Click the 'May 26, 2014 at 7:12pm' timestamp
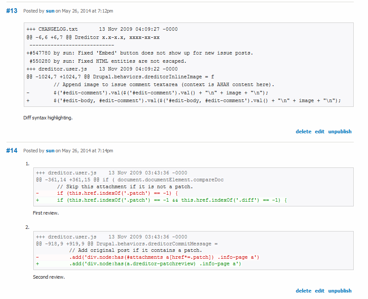368x299 pixels. pos(87,11)
